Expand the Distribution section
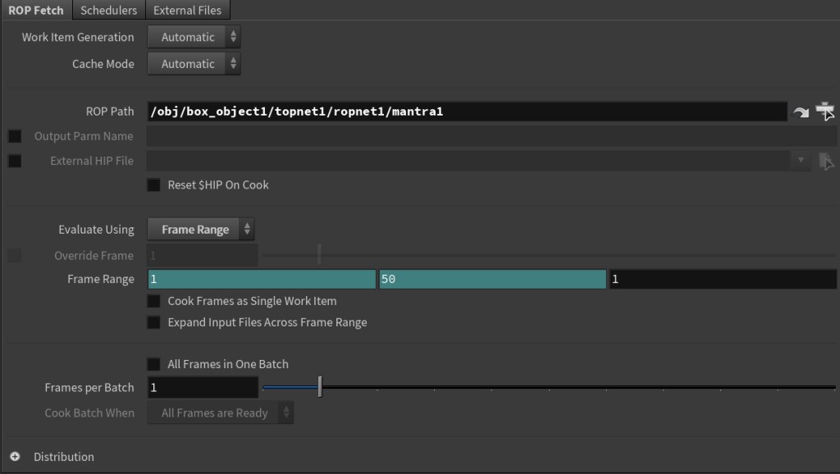This screenshot has width=840, height=474. point(15,457)
